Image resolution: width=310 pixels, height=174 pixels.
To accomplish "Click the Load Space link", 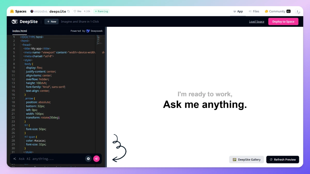I will click(257, 22).
